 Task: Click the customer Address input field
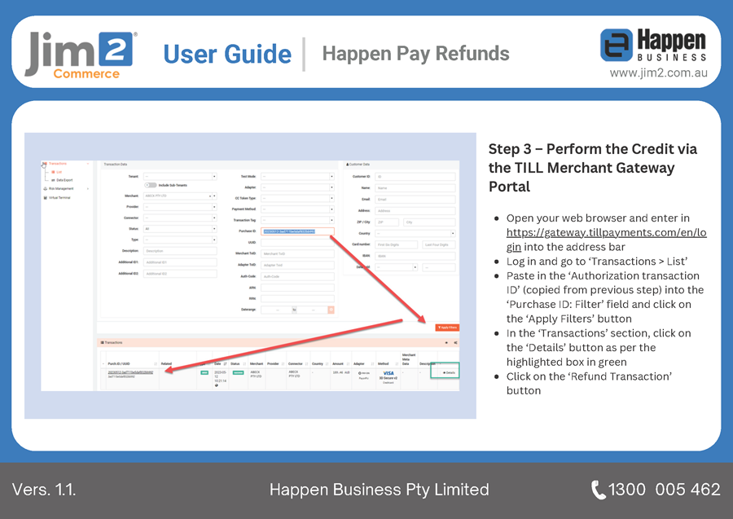coord(415,211)
